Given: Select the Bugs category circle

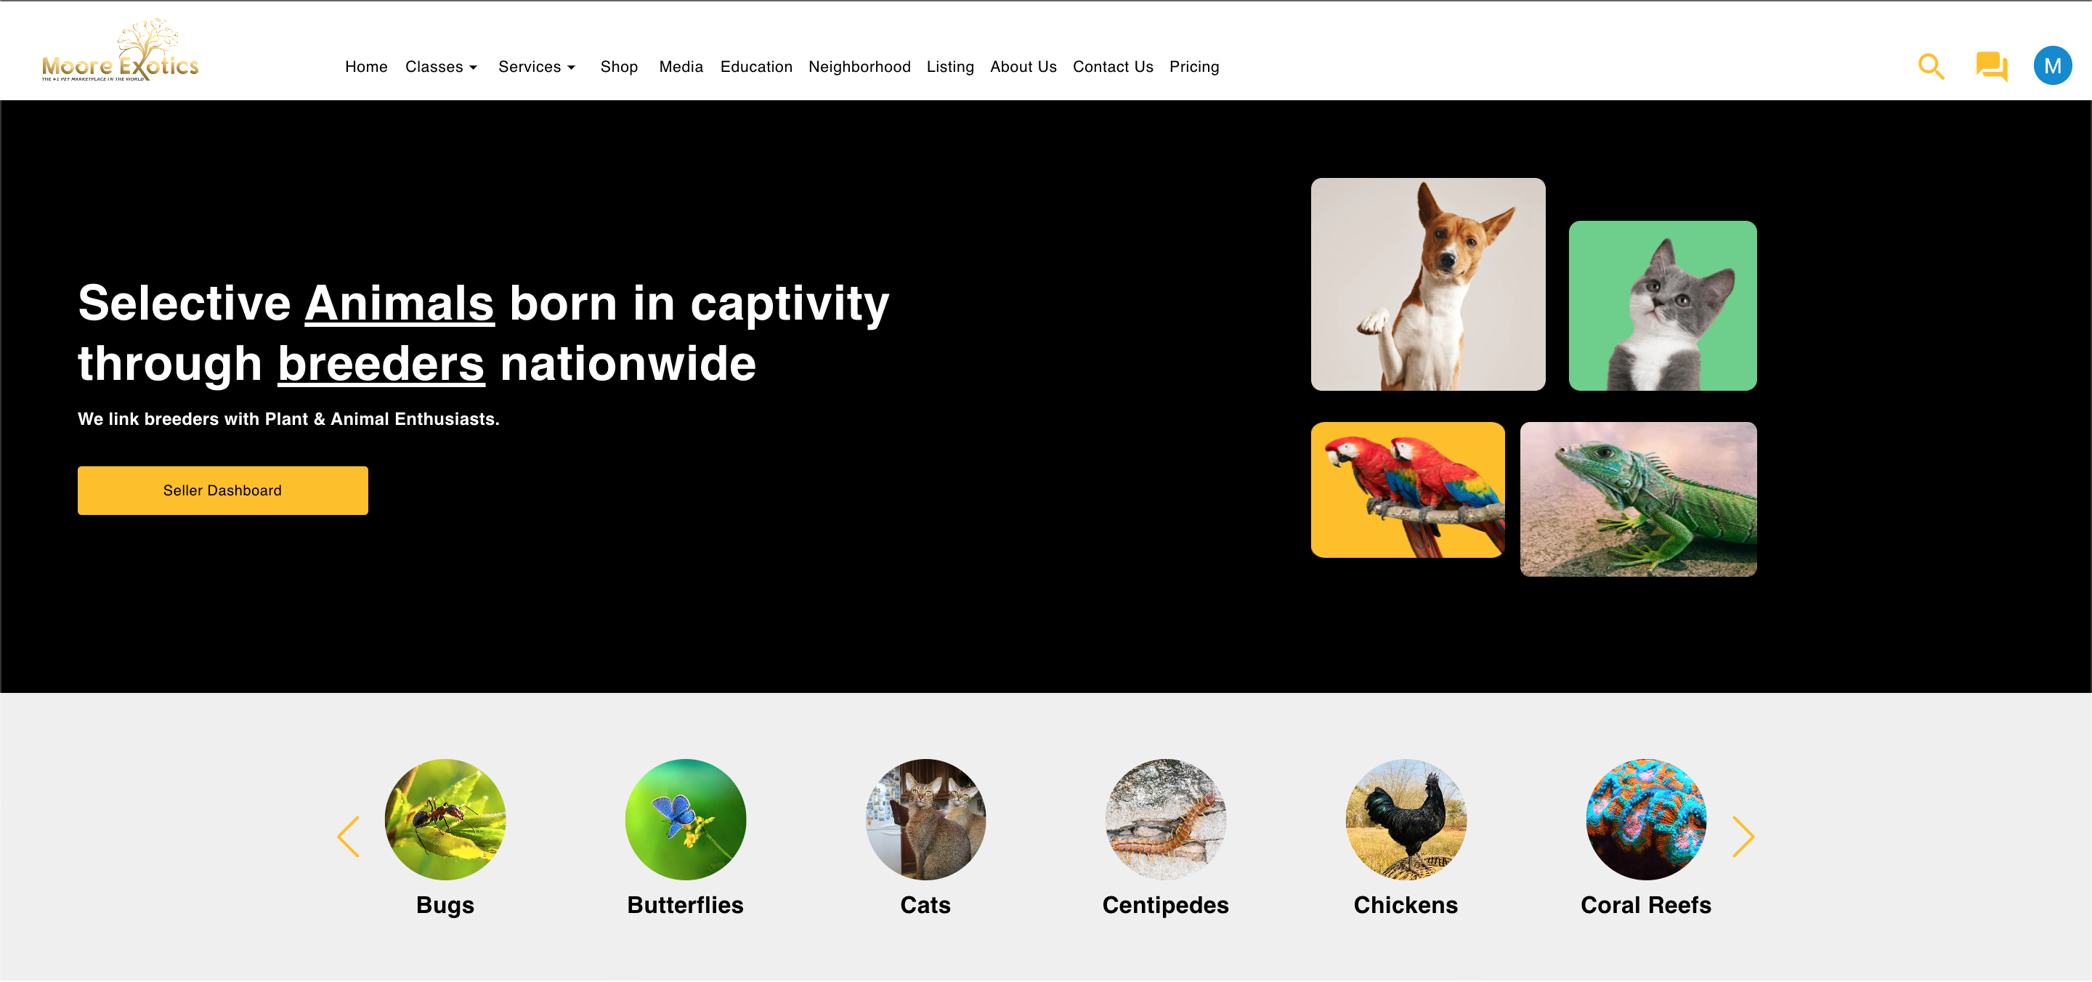Looking at the screenshot, I should [x=445, y=819].
